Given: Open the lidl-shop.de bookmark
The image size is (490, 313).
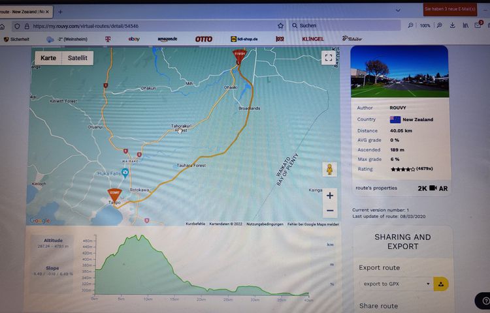Looking at the screenshot, I should pos(244,39).
